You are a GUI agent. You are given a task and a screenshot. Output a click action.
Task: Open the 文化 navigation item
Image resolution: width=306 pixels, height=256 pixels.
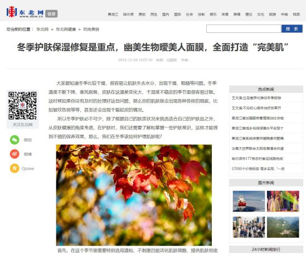[260, 14]
